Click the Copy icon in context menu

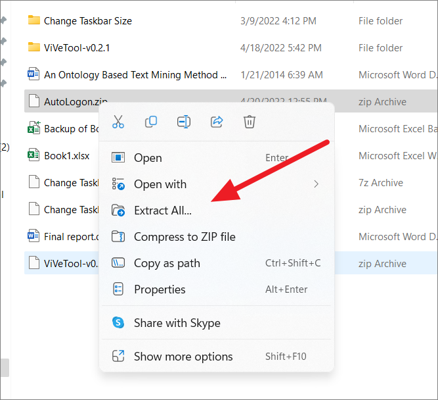[151, 122]
